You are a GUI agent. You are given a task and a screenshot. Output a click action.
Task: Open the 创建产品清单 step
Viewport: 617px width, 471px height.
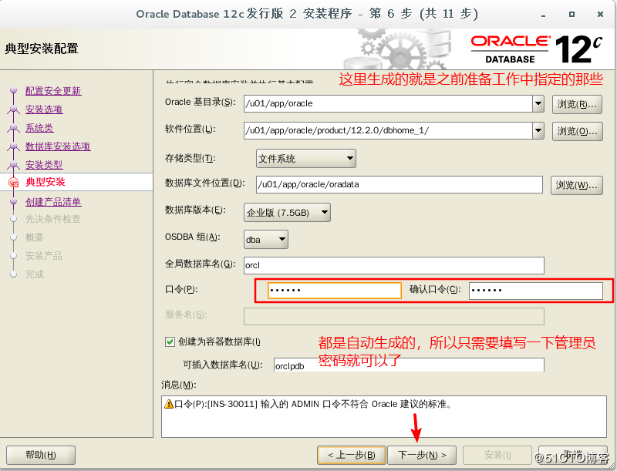tap(53, 202)
